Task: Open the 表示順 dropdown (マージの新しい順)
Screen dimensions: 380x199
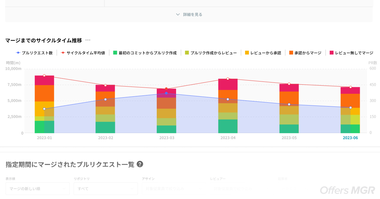Action: (x=37, y=189)
